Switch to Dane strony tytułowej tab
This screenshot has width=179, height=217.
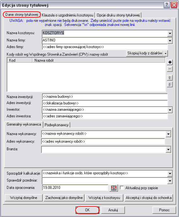click(22, 15)
